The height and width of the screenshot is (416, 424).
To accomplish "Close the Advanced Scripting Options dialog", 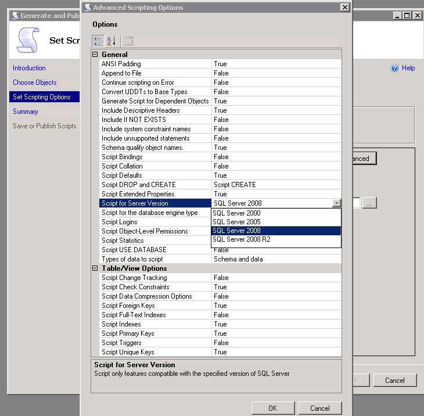I will 345,8.
